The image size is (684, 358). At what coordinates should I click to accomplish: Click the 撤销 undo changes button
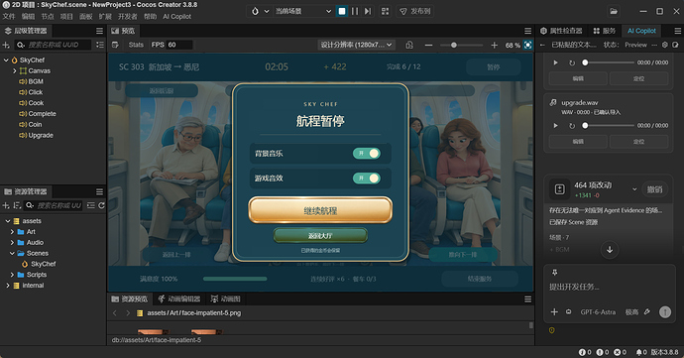pos(655,189)
